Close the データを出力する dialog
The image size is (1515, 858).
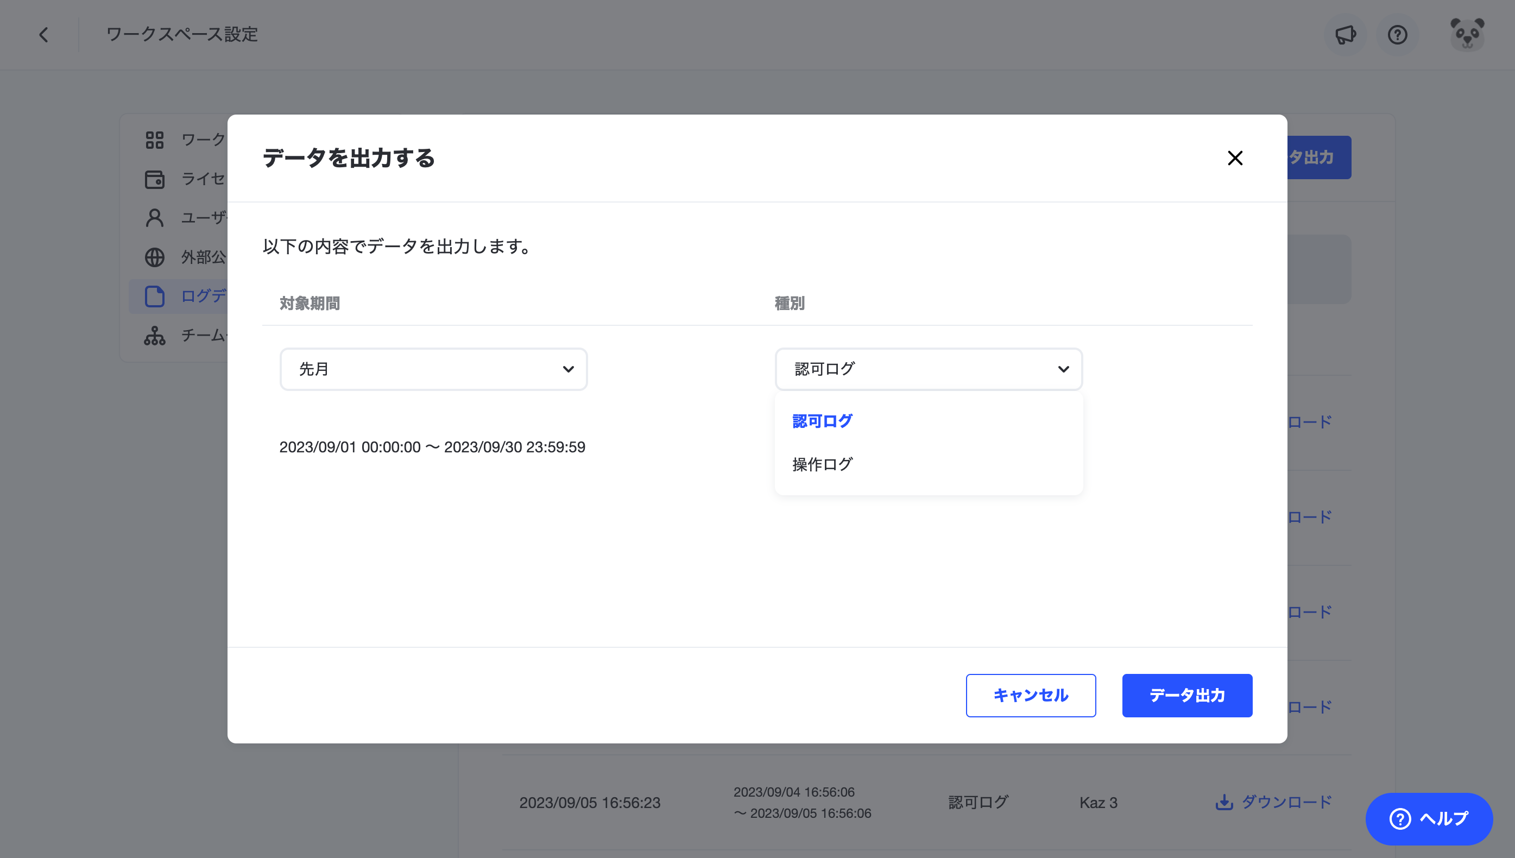[x=1234, y=158]
